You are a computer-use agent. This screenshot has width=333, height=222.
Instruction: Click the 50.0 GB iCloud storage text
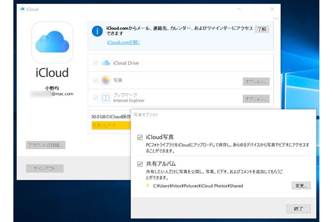111,116
